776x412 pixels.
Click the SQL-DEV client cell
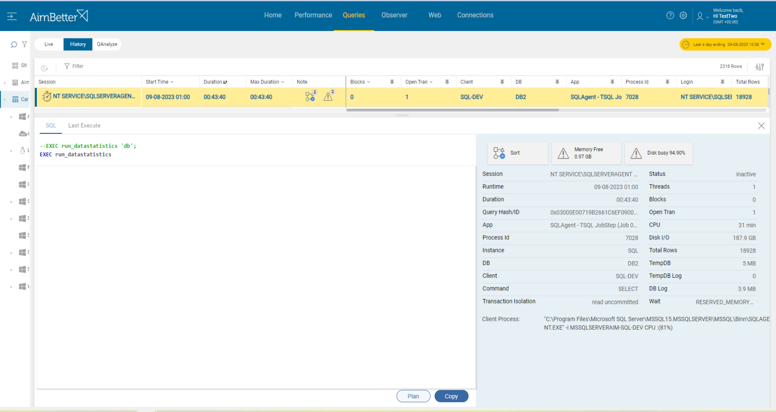[471, 97]
